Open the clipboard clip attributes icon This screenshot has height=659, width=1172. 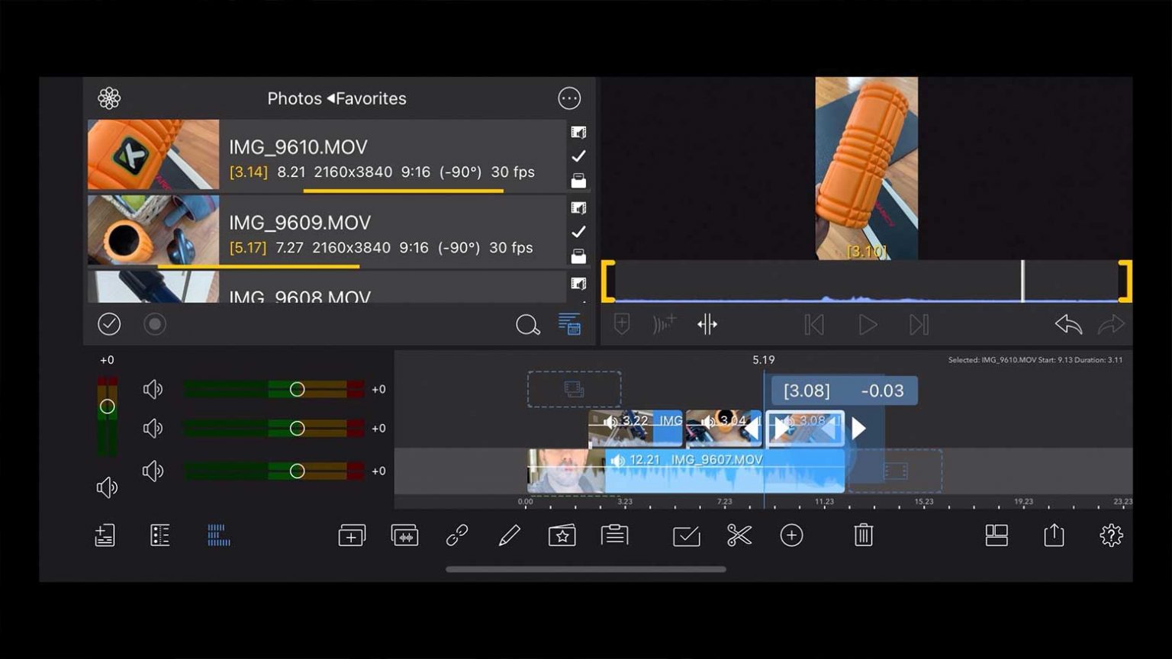click(615, 535)
